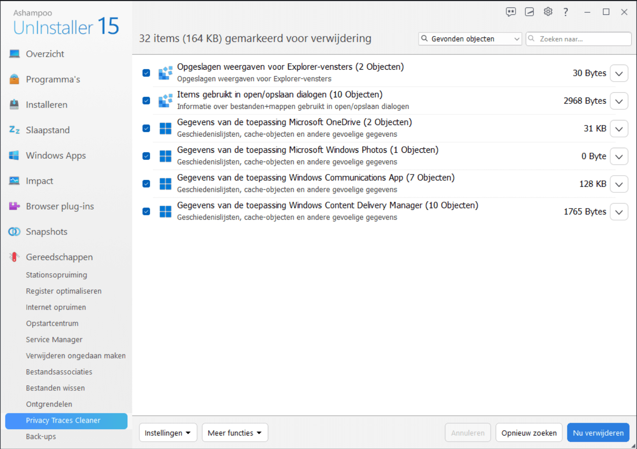Toggle checkbox for Microsoft Windows Photos data

tap(146, 156)
